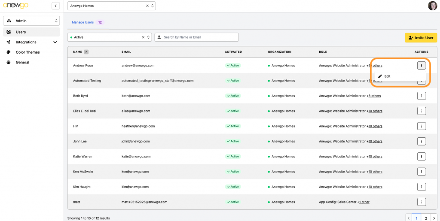Show matt's +1 other role
This screenshot has width=440, height=221.
point(364,202)
